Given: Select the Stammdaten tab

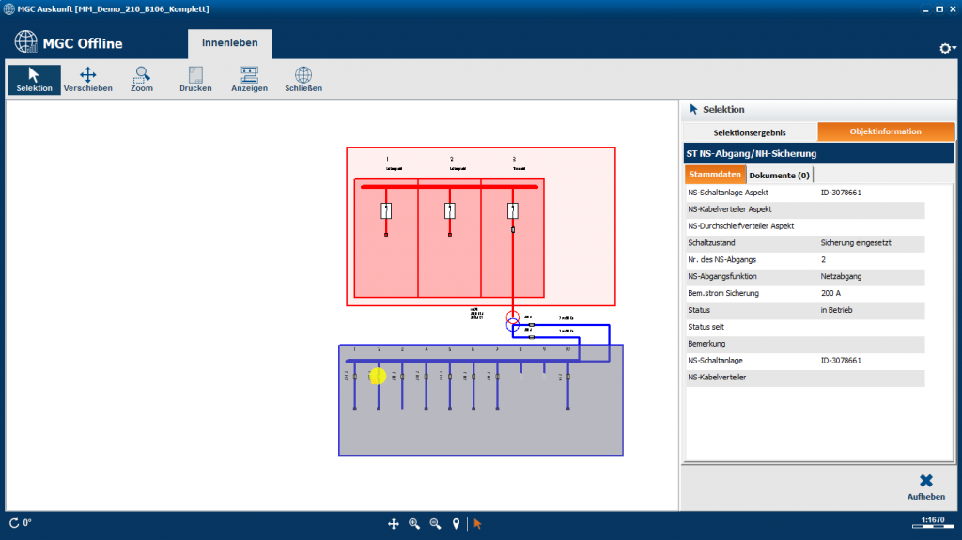Looking at the screenshot, I should 715,176.
